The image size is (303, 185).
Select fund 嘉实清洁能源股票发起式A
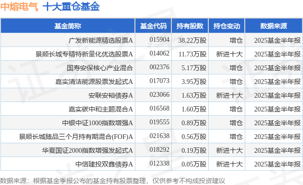pos(94,82)
